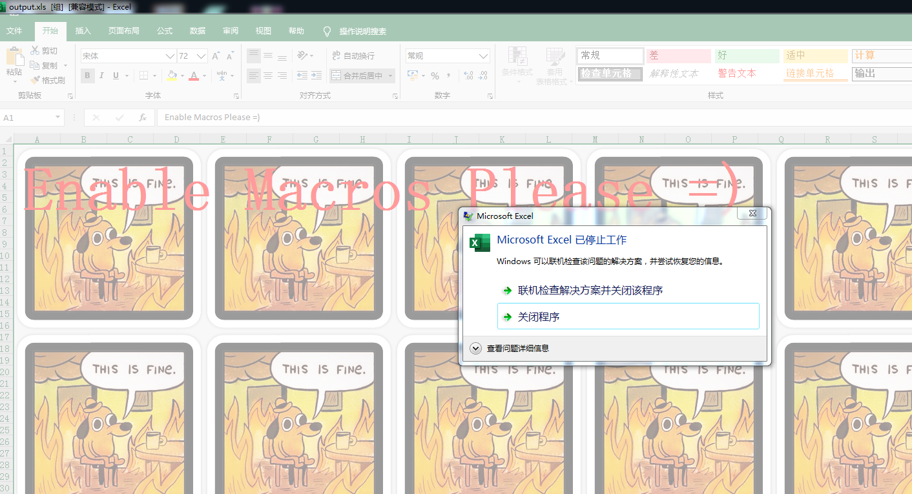Click the wén phonetic guide icon

(x=222, y=76)
